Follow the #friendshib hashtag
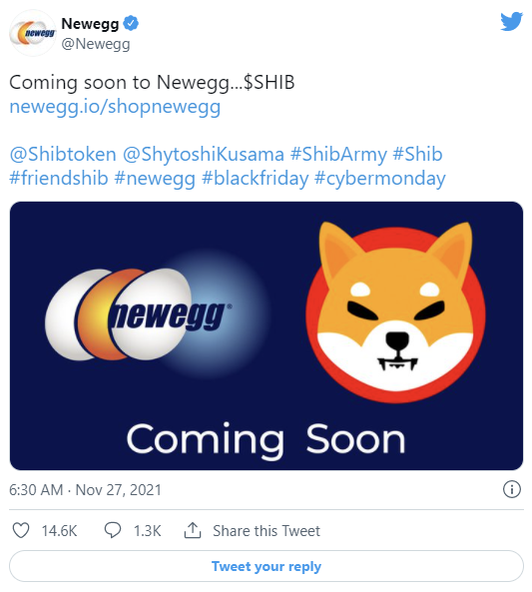Viewport: 532px width, 592px height. 59,179
